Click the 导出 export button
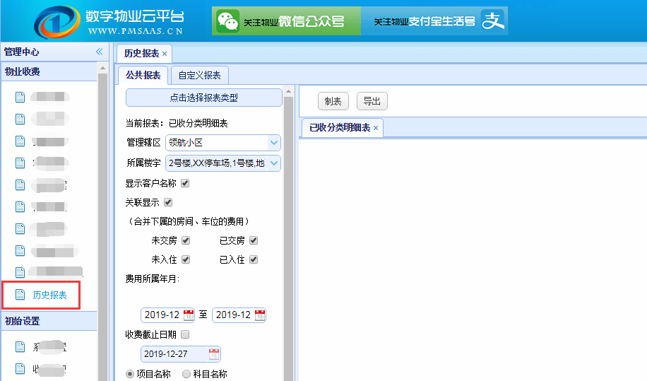 (372, 102)
